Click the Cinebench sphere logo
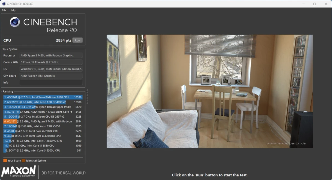 [15, 22]
